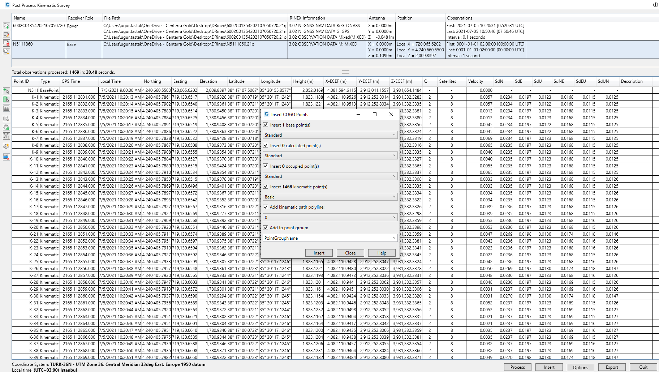Disable Add kinematic path polyline option
This screenshot has height=372, width=659.
point(266,207)
